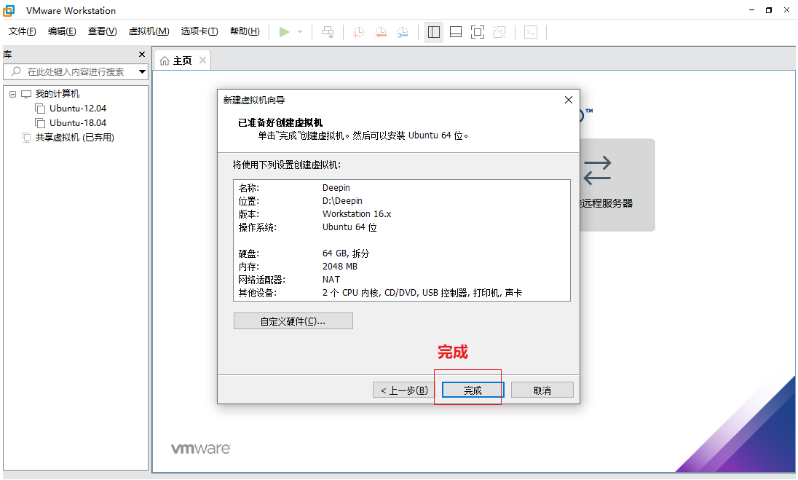Click the 取消 cancel button

click(x=542, y=390)
